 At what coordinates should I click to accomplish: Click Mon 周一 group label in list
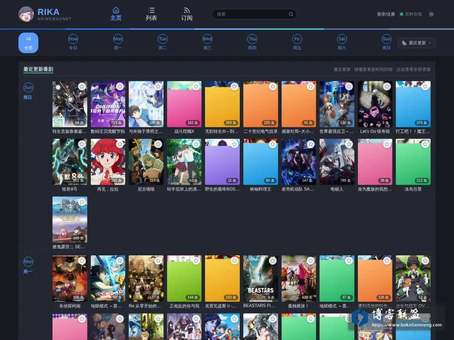[x=28, y=266]
